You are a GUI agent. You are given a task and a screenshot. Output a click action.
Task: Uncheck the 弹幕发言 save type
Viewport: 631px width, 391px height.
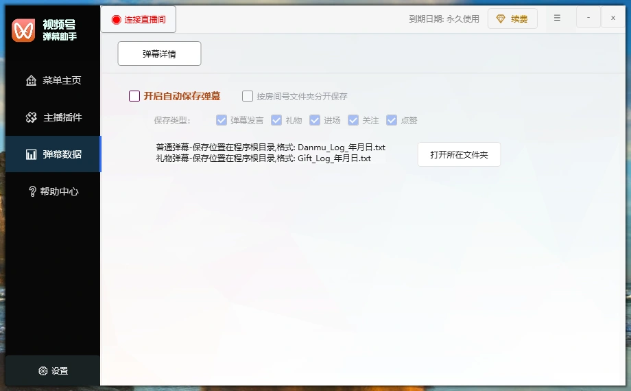[222, 121]
